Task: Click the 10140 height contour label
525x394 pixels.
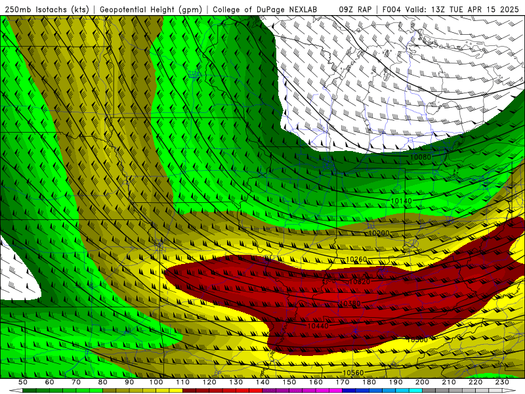Action: [x=401, y=201]
